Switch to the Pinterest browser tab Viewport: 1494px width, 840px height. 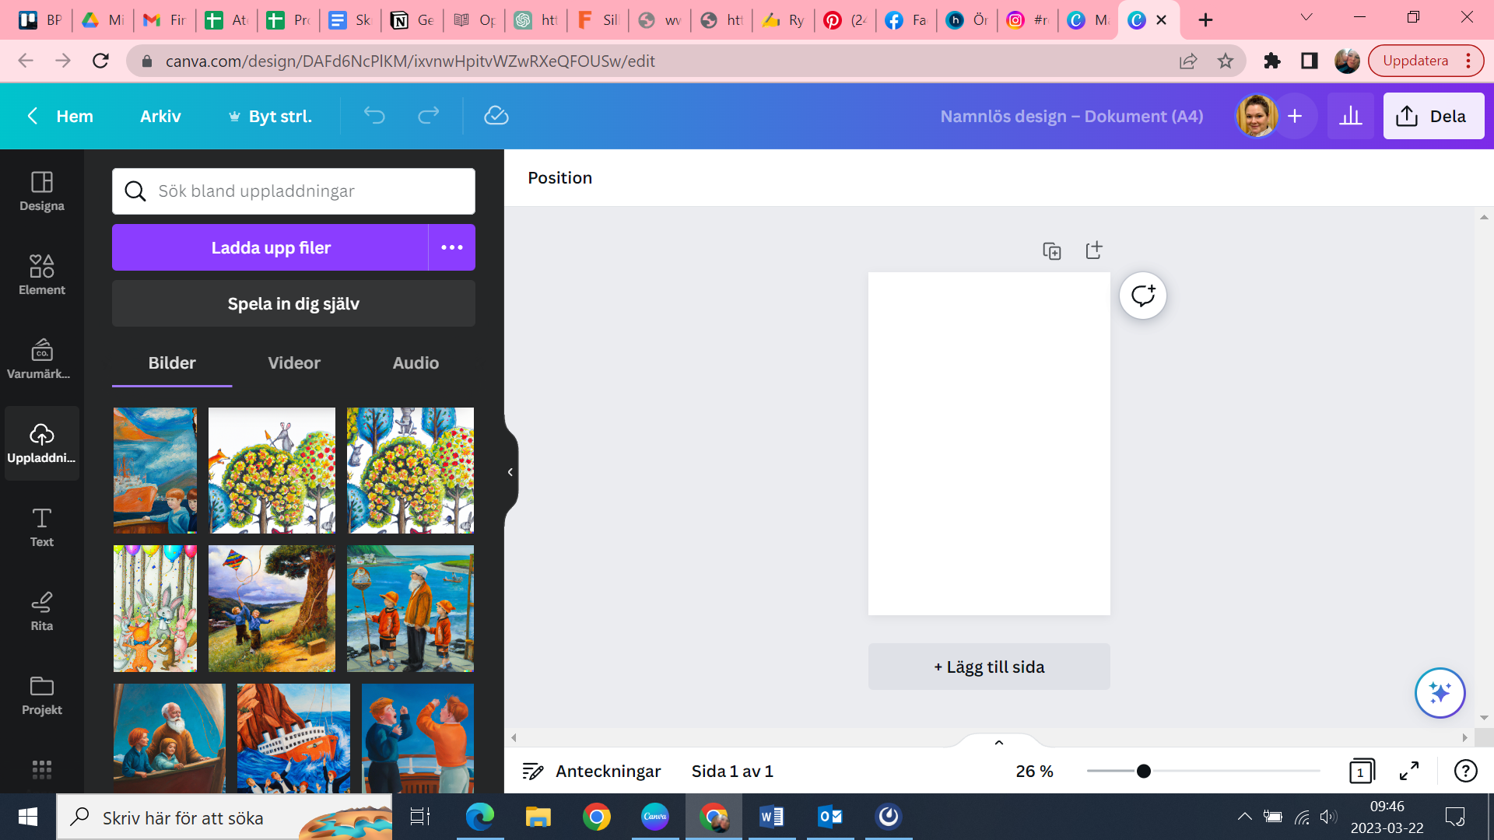[845, 20]
